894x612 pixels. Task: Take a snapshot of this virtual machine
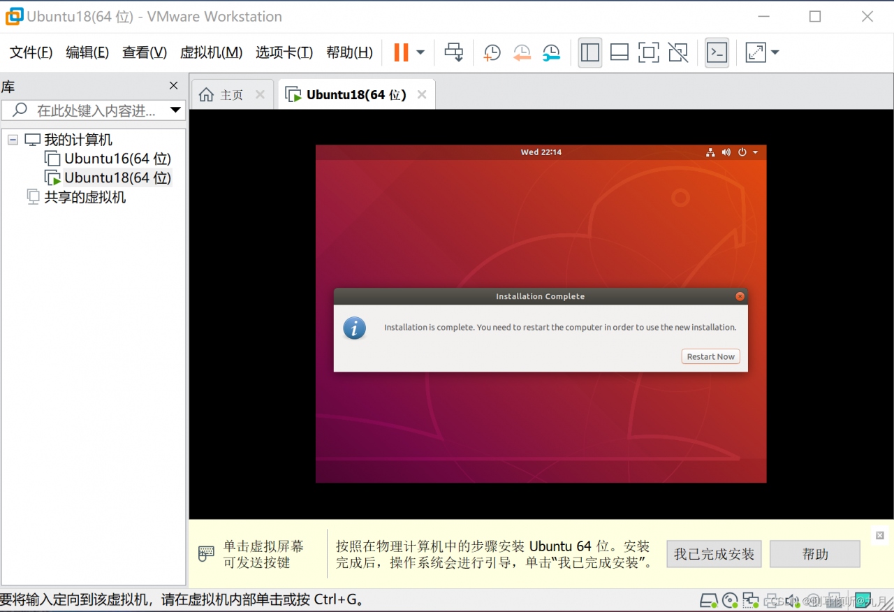pos(492,52)
